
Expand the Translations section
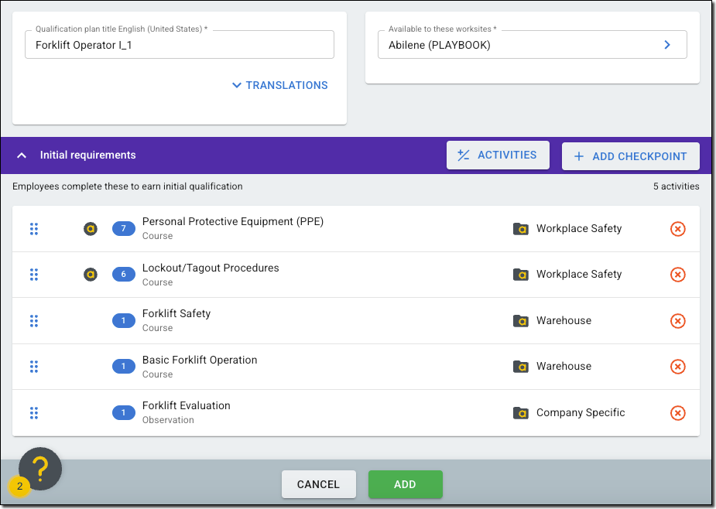[279, 85]
